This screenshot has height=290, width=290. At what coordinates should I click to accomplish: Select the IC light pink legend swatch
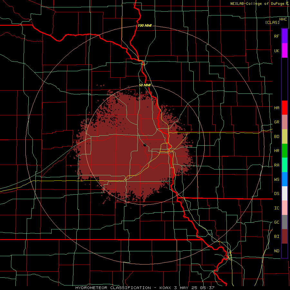[x=285, y=208]
